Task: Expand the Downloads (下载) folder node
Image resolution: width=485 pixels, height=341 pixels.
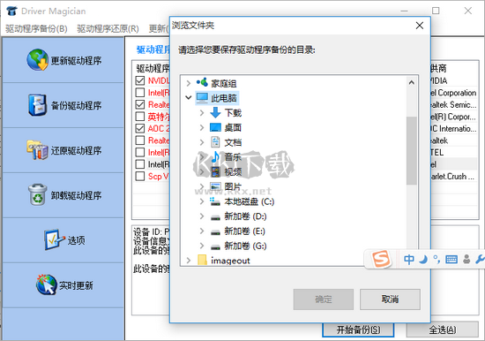Action: [202, 112]
